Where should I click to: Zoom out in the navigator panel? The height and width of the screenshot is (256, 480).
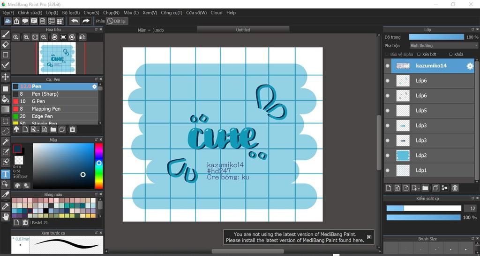(x=44, y=37)
